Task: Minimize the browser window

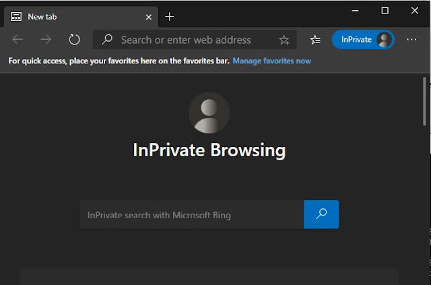Action: 355,11
